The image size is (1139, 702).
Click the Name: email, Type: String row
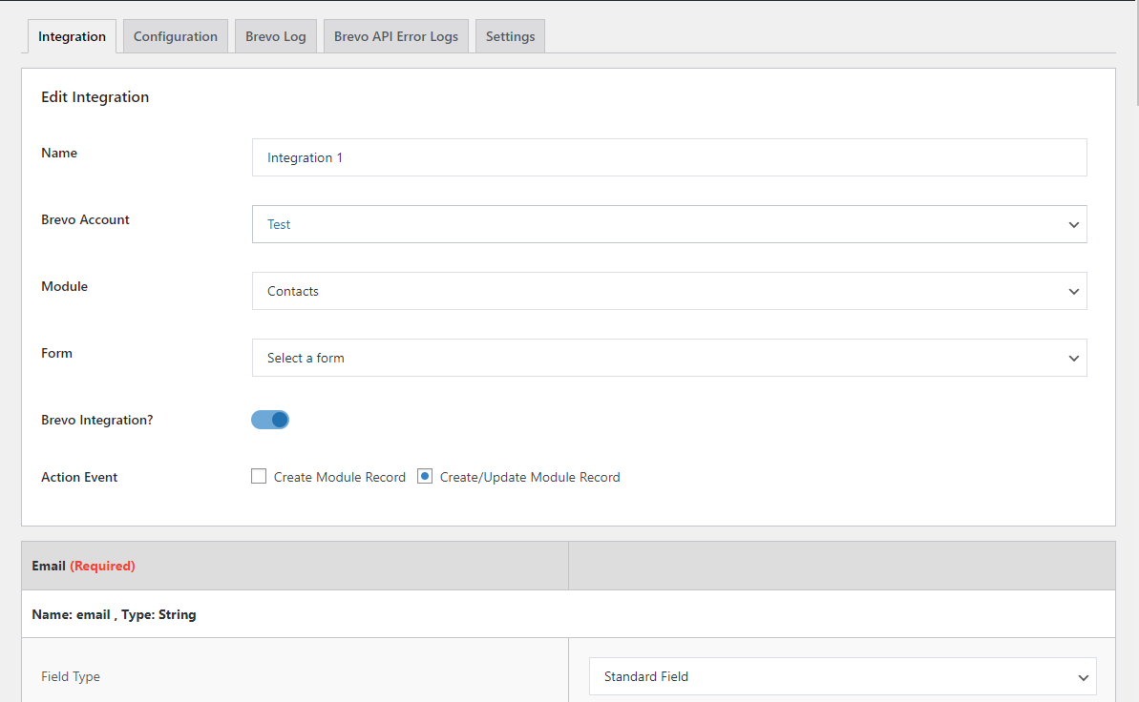[568, 614]
